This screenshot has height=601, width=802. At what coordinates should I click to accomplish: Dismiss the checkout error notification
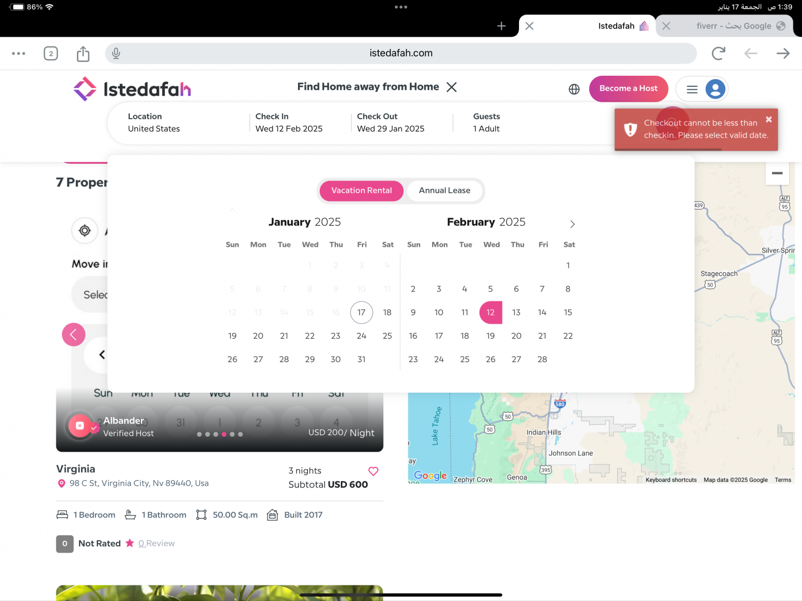click(x=769, y=119)
